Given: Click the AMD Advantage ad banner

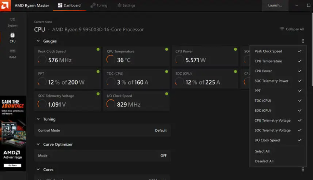Looking at the screenshot, I should [13, 133].
